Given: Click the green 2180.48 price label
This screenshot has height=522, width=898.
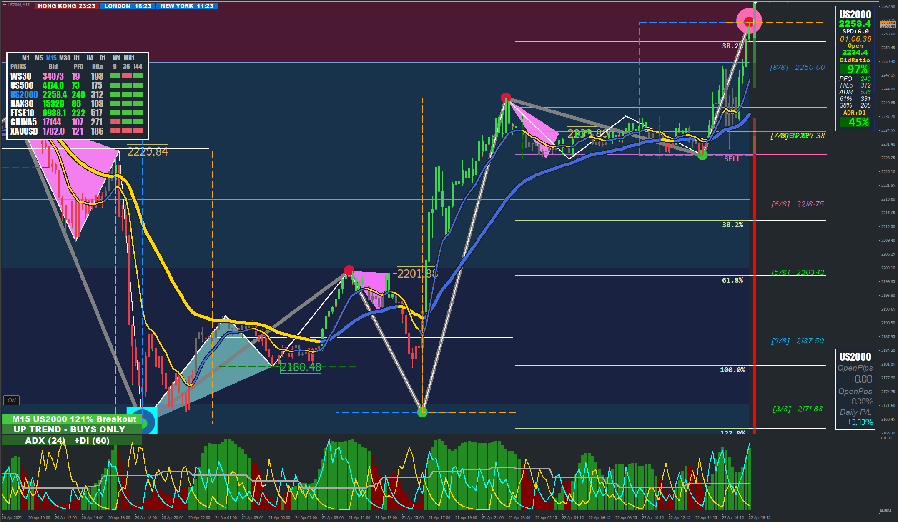Looking at the screenshot, I should coord(301,367).
